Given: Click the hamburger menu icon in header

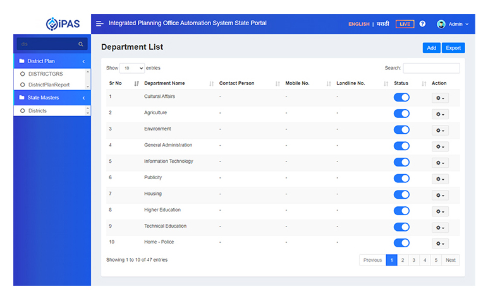Looking at the screenshot, I should (x=100, y=24).
